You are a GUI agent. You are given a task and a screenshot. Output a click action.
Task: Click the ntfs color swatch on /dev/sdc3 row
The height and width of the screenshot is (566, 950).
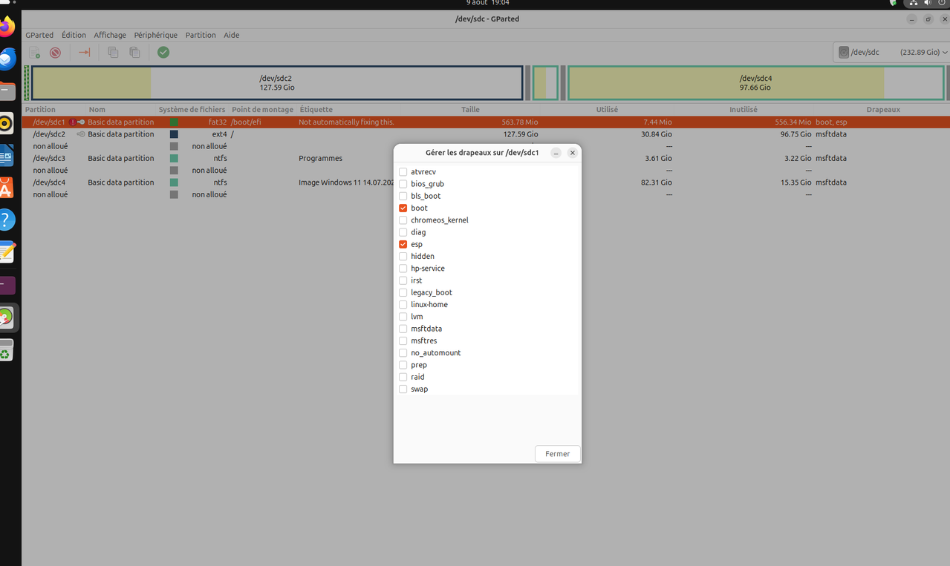[174, 158]
